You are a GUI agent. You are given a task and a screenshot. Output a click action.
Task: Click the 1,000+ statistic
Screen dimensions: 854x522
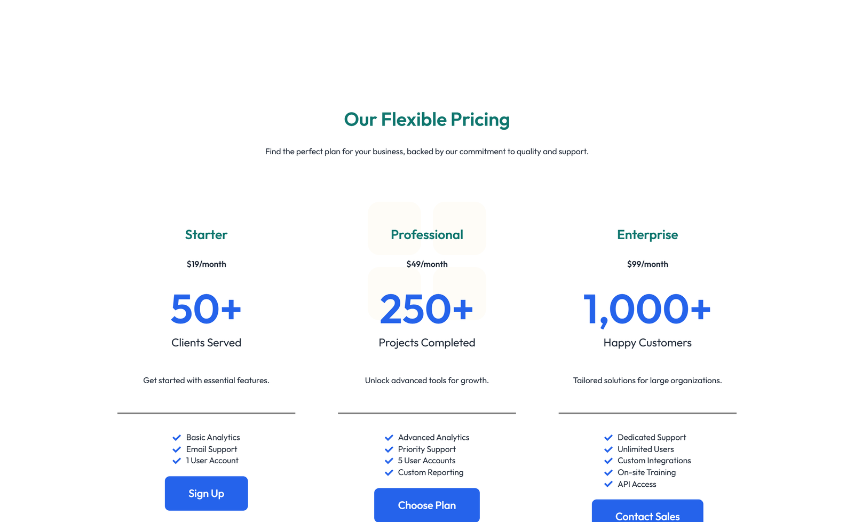tap(647, 309)
